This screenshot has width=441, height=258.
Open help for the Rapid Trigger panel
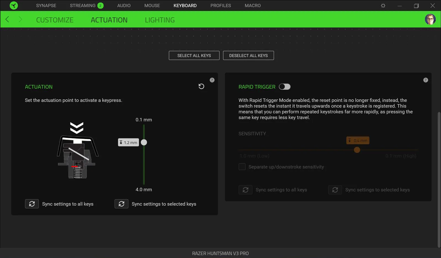pos(426,80)
